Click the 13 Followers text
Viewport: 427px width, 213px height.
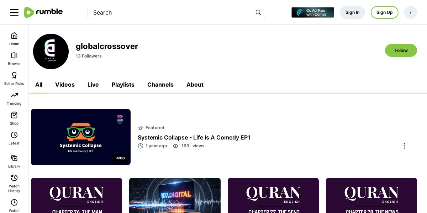point(89,56)
